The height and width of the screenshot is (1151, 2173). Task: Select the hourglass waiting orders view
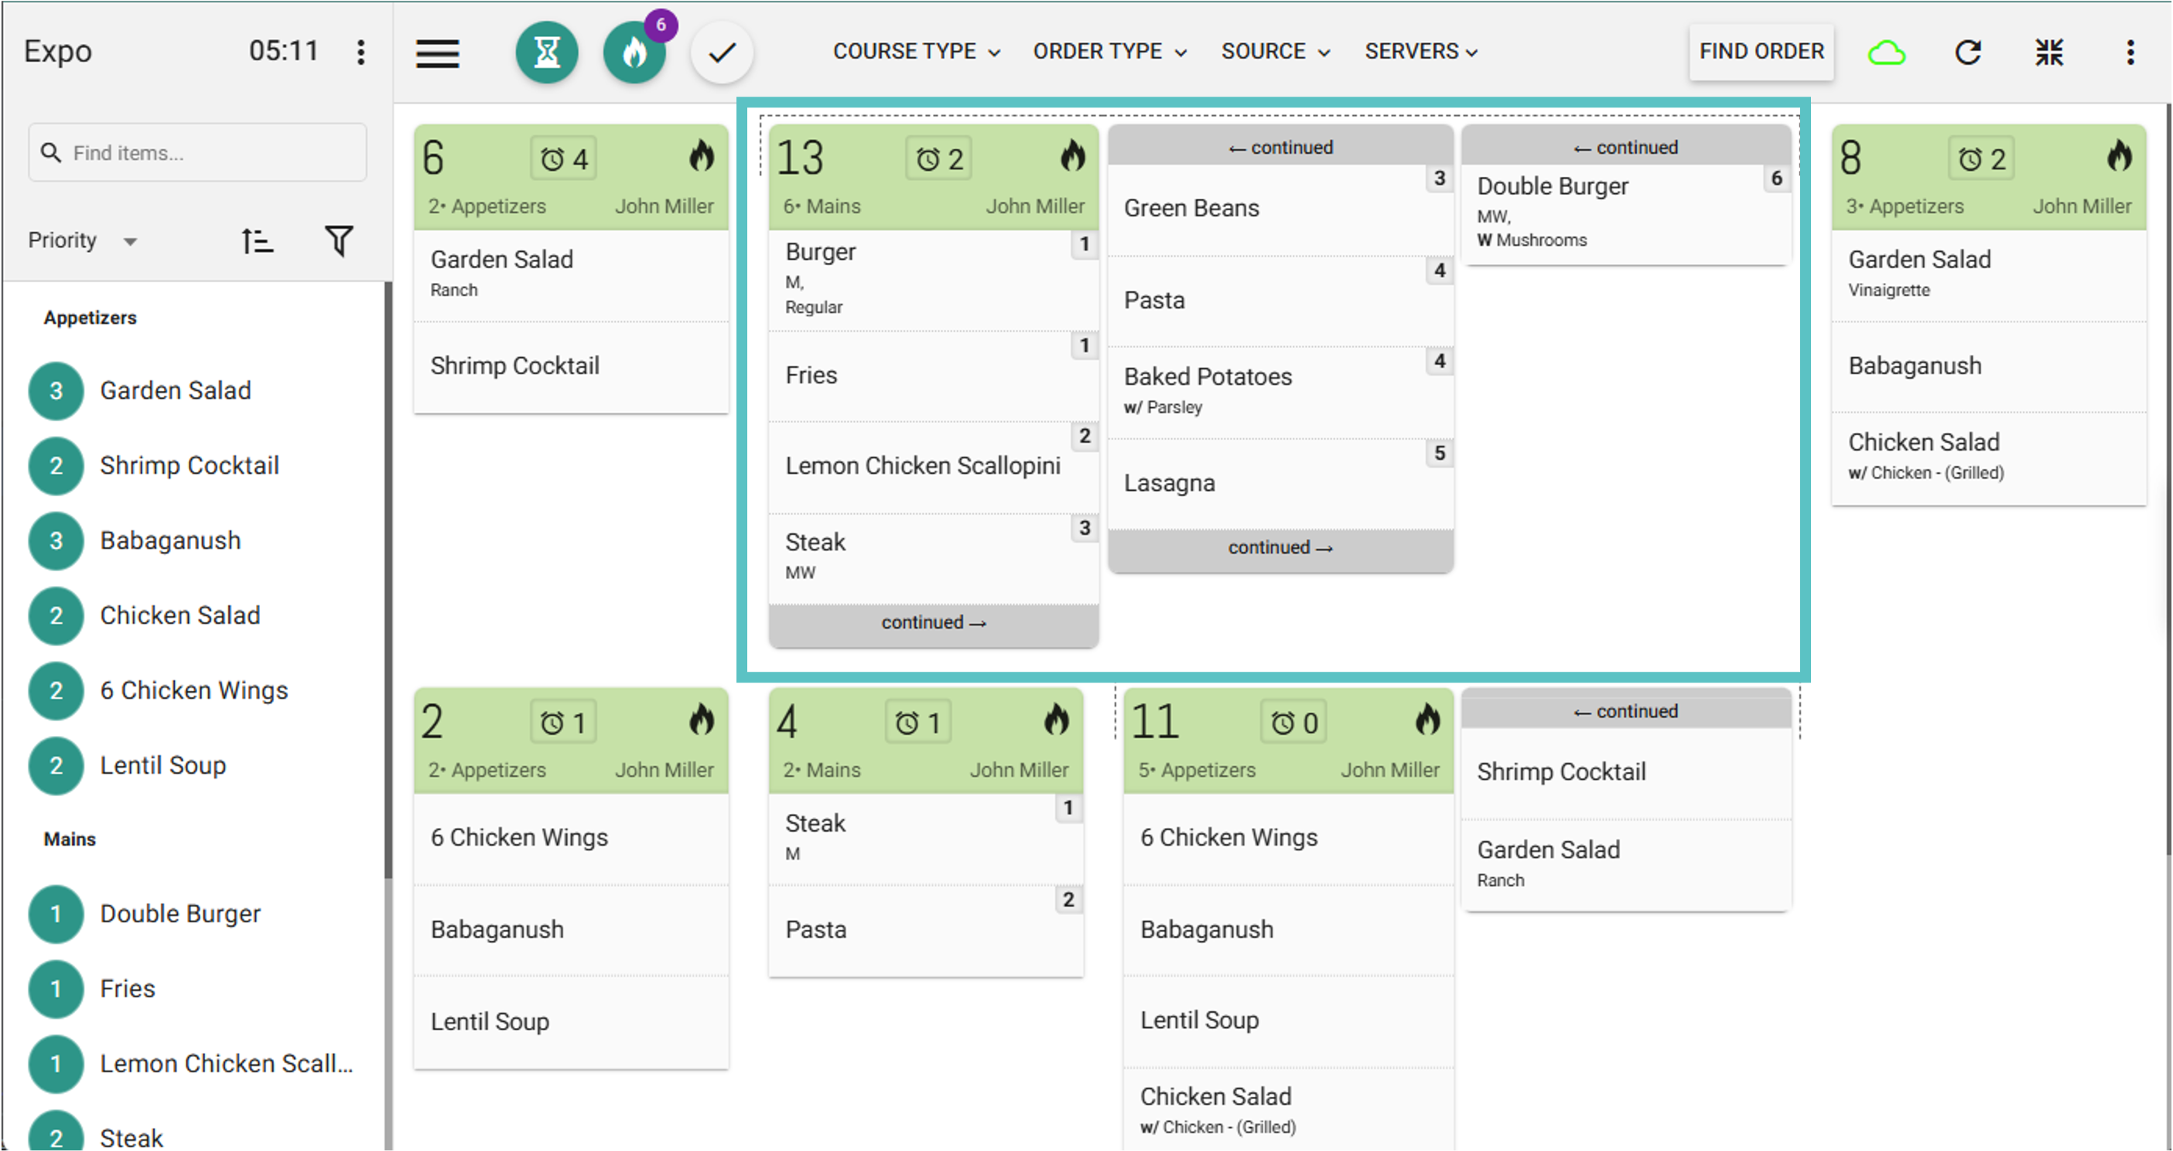click(547, 53)
